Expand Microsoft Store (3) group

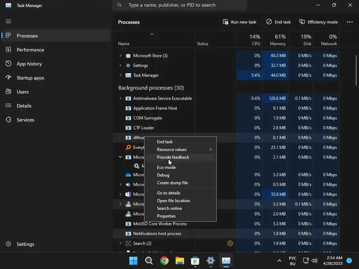(121, 56)
